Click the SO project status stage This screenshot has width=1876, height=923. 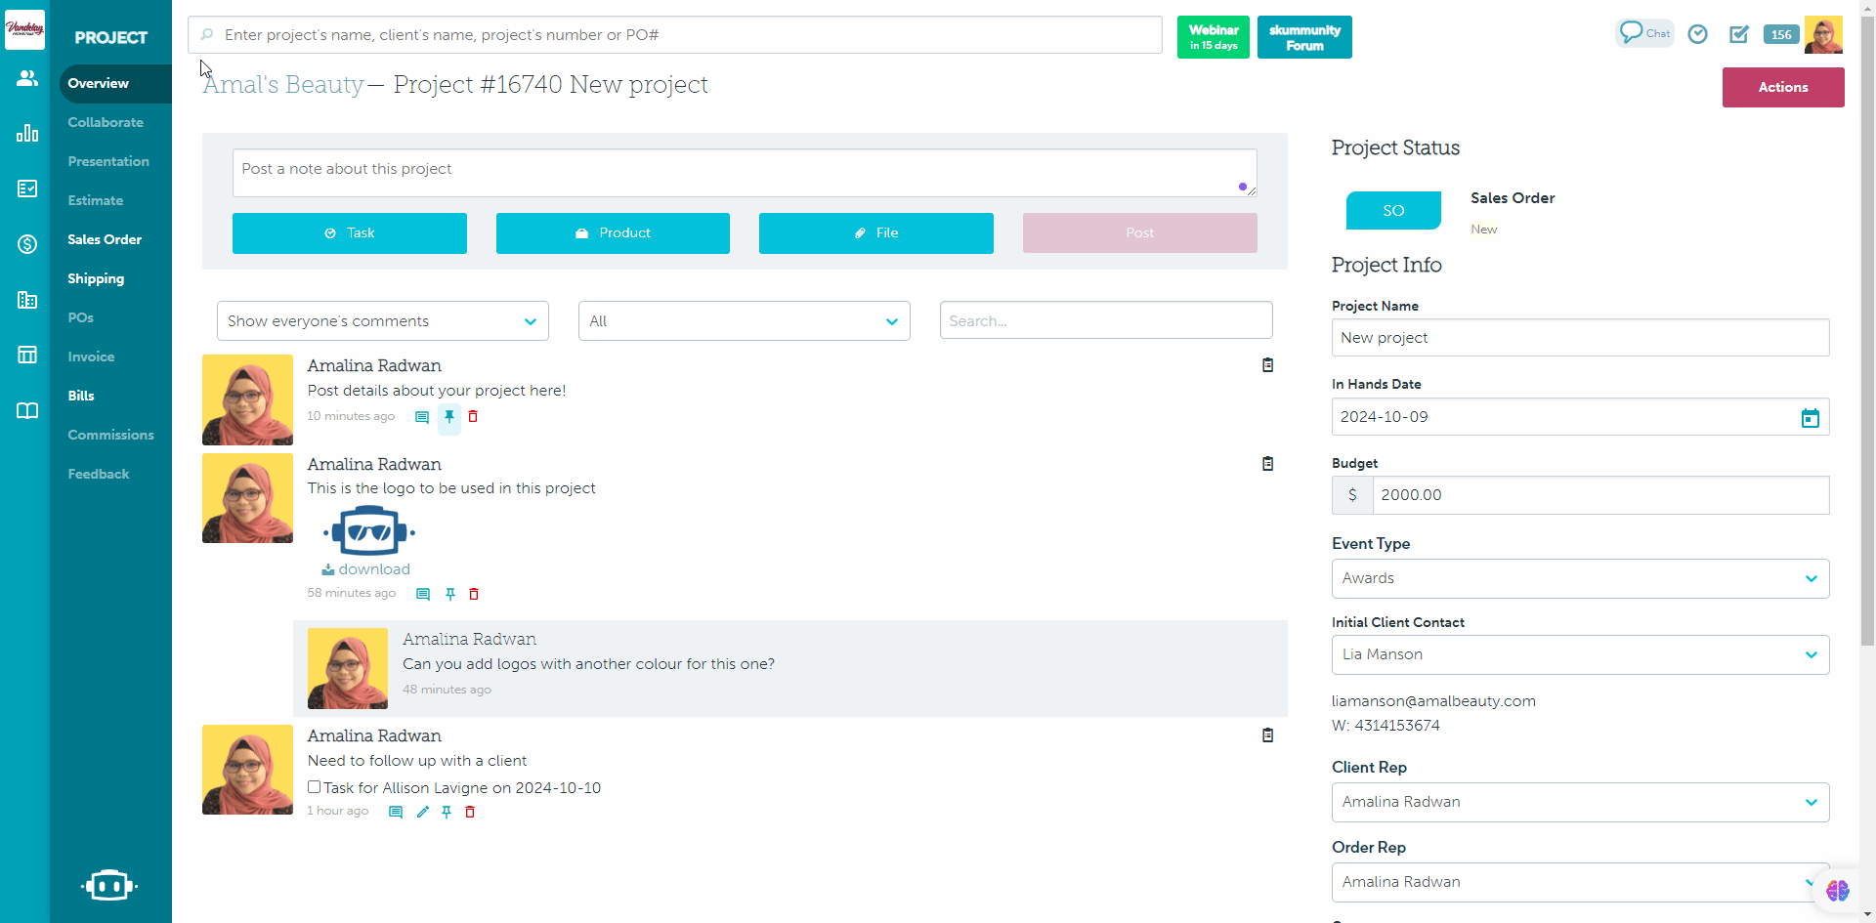pos(1393,211)
